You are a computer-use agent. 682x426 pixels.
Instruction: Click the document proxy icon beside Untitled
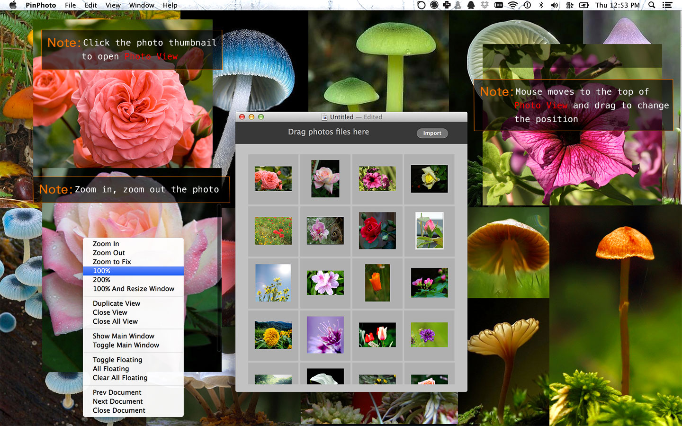coord(324,117)
